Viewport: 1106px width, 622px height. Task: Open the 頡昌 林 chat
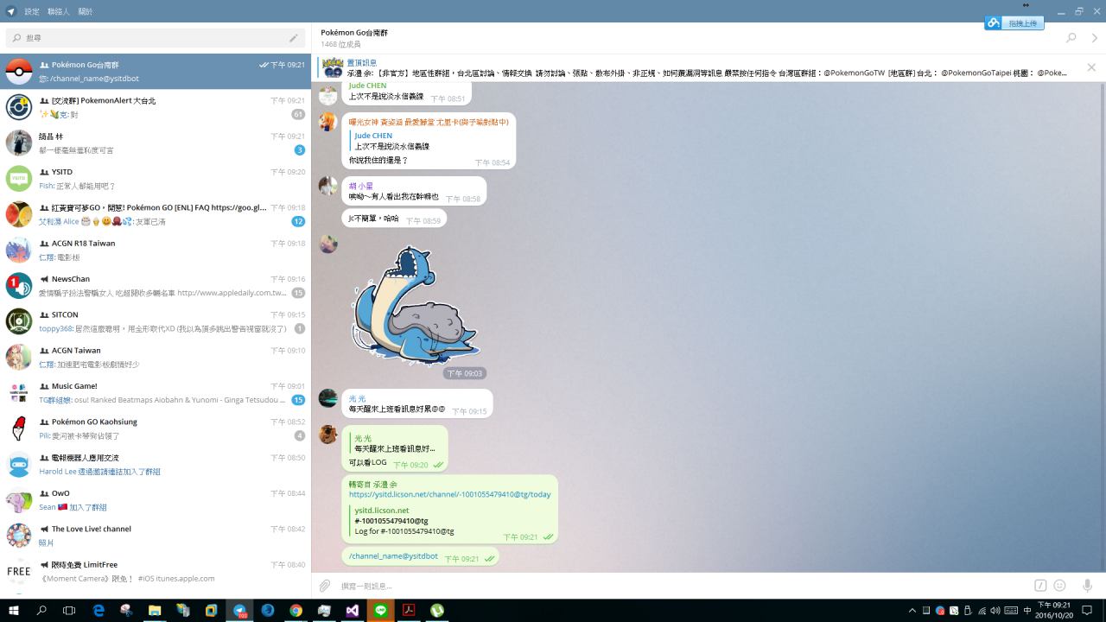(x=156, y=143)
